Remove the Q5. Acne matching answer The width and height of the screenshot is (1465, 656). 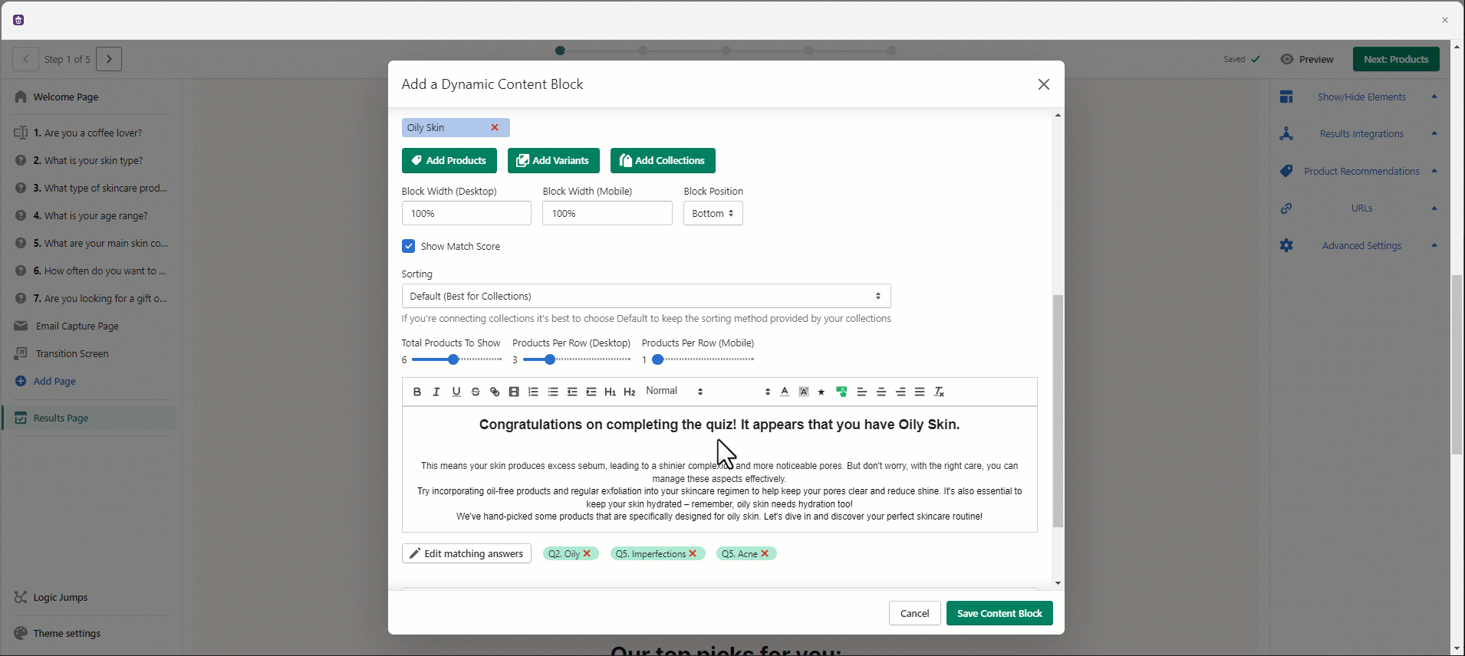[x=765, y=553]
